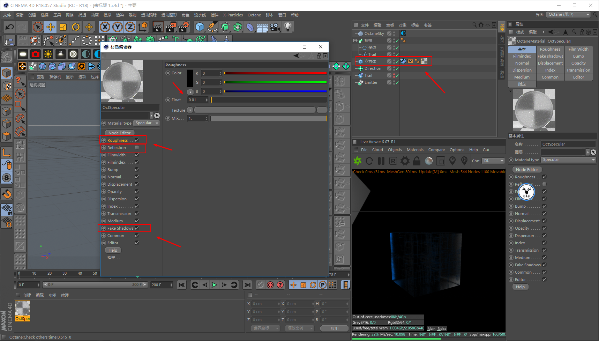
Task: Click the Undo arrow icon
Action: (x=10, y=27)
